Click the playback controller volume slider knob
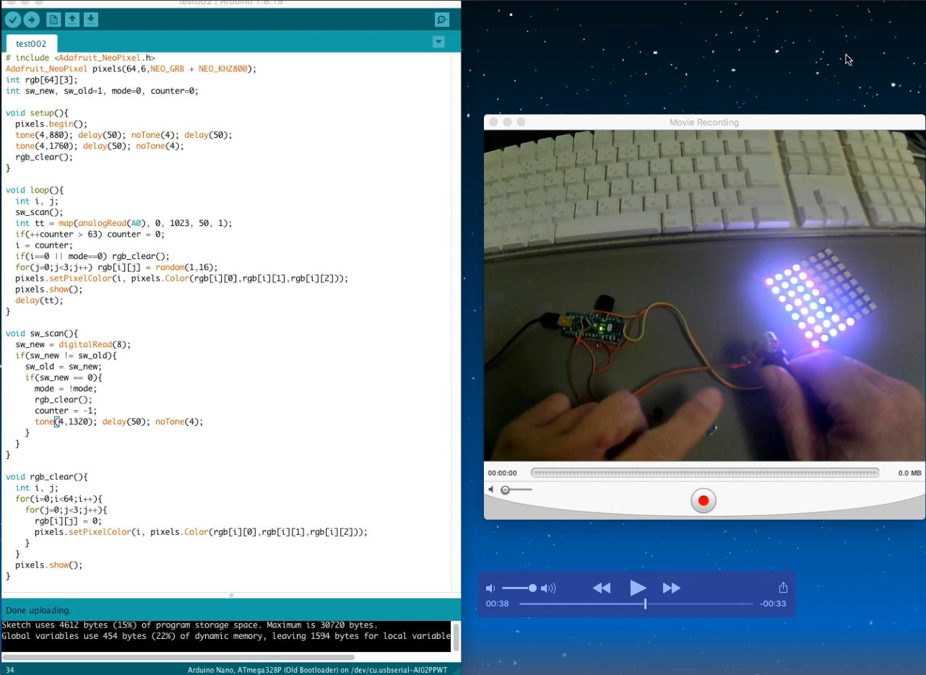Viewport: 926px width, 675px height. [x=532, y=588]
